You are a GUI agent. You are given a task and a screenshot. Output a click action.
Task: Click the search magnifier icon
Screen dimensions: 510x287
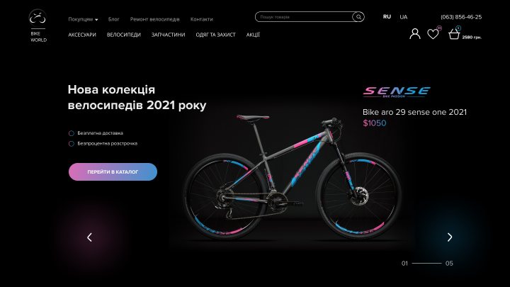coord(358,17)
